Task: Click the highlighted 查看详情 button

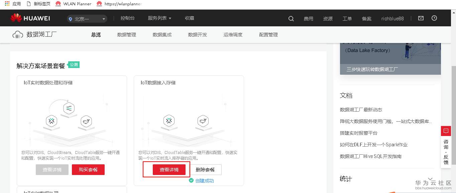Action: coord(169,169)
